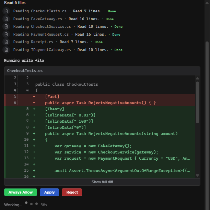This screenshot has height=210, width=210.
Task: Select the Reading CheckoutTests.cs row text
Action: pyautogui.click(x=65, y=11)
